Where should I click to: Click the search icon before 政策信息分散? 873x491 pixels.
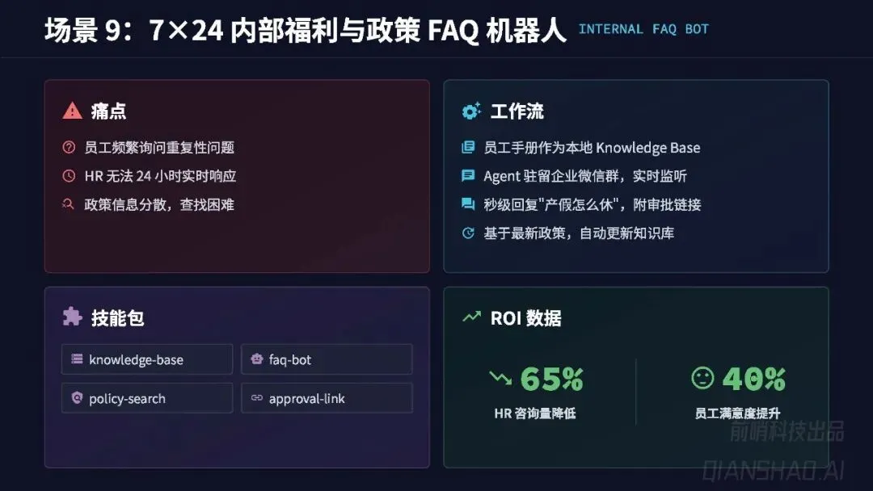pos(69,204)
